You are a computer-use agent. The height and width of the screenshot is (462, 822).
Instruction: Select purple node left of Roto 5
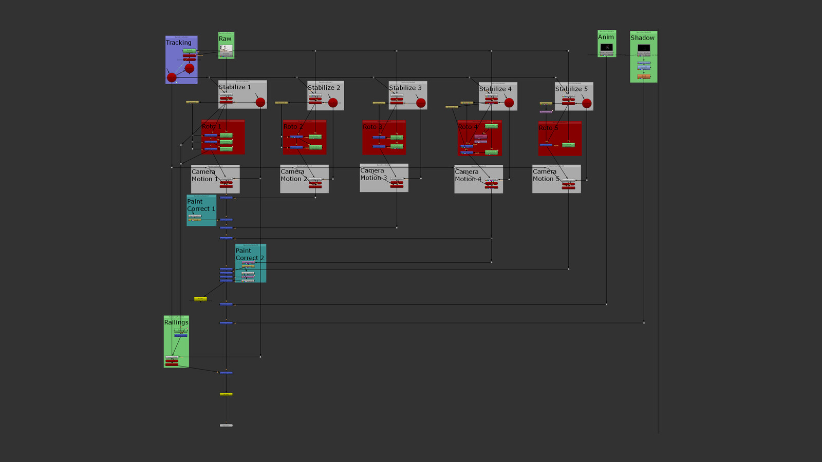(x=546, y=112)
